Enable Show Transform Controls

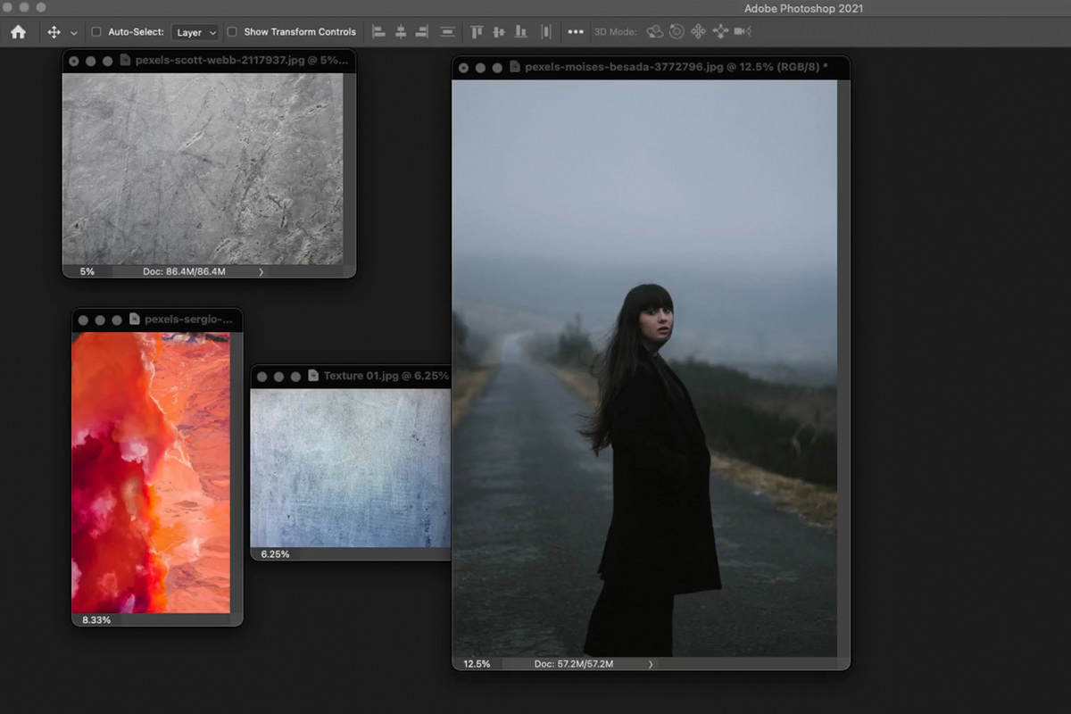pos(232,31)
